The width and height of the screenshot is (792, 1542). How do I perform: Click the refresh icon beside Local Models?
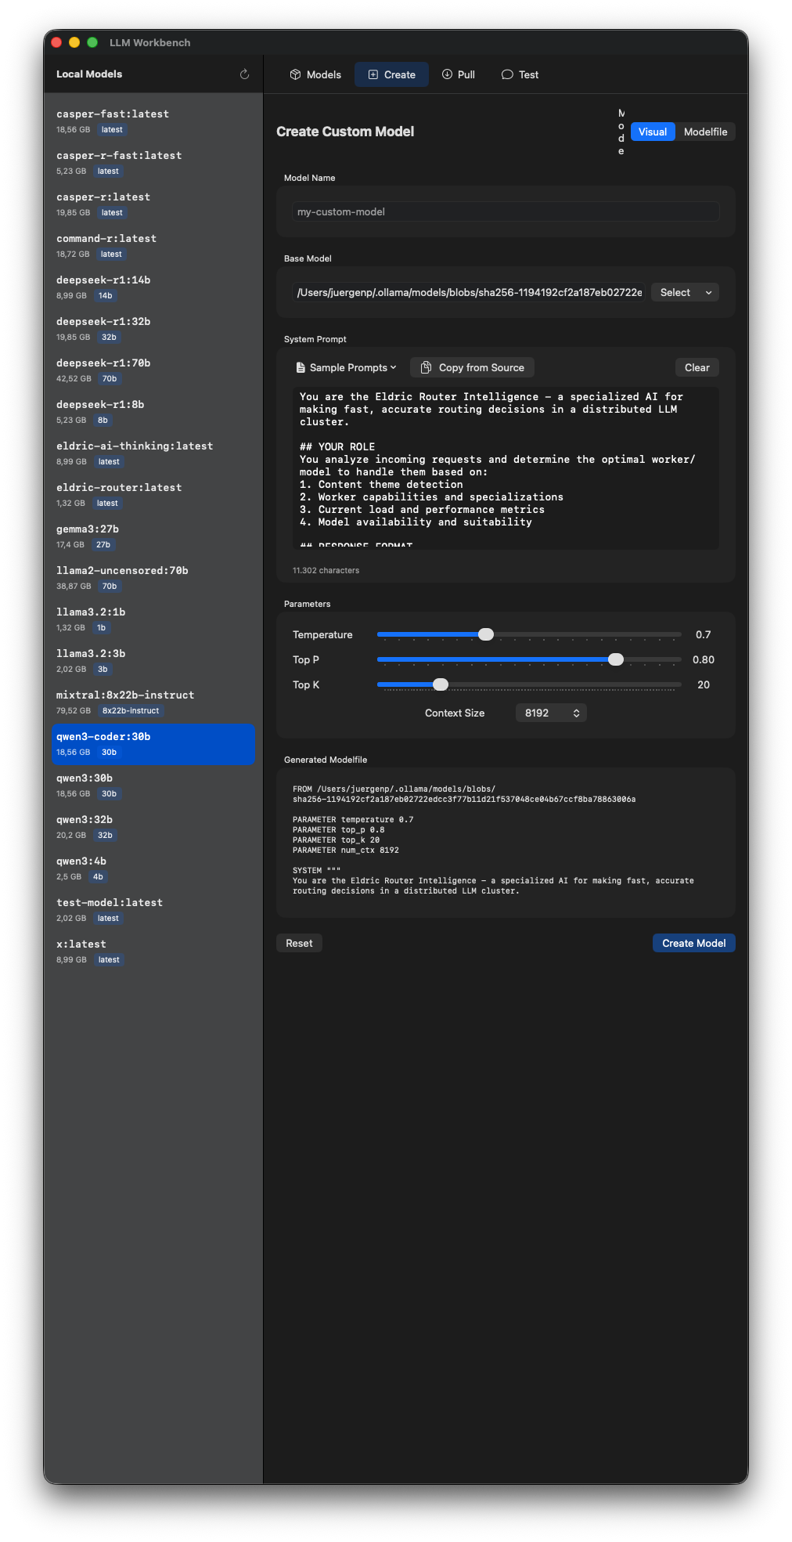tap(244, 74)
